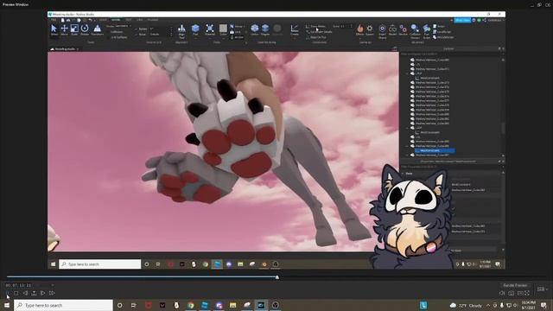Toggle the Rotate snap checkbox
553x311 pixels.
click(137, 29)
